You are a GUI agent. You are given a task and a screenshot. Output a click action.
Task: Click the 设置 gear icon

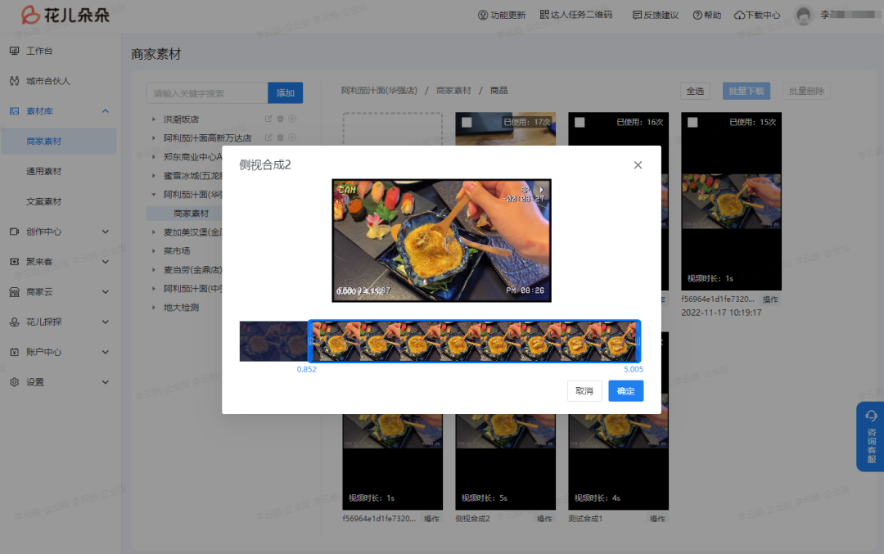(x=15, y=382)
